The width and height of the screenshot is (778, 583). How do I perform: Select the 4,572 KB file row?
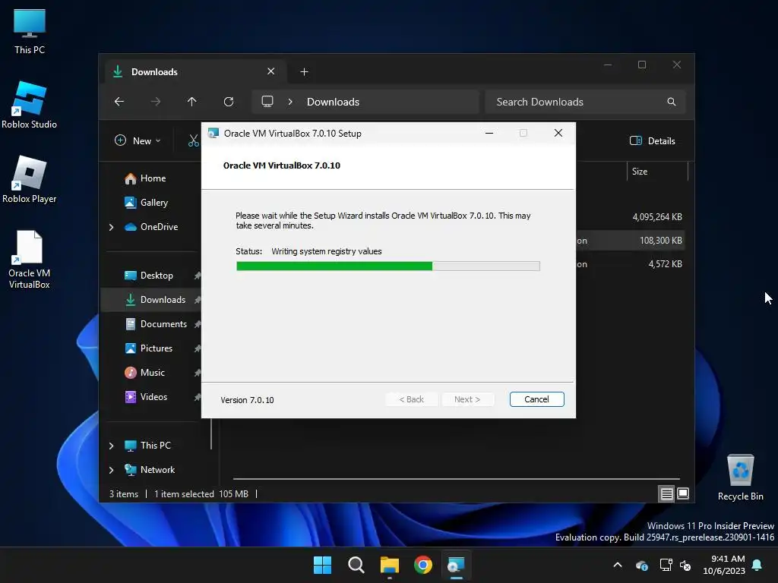630,263
